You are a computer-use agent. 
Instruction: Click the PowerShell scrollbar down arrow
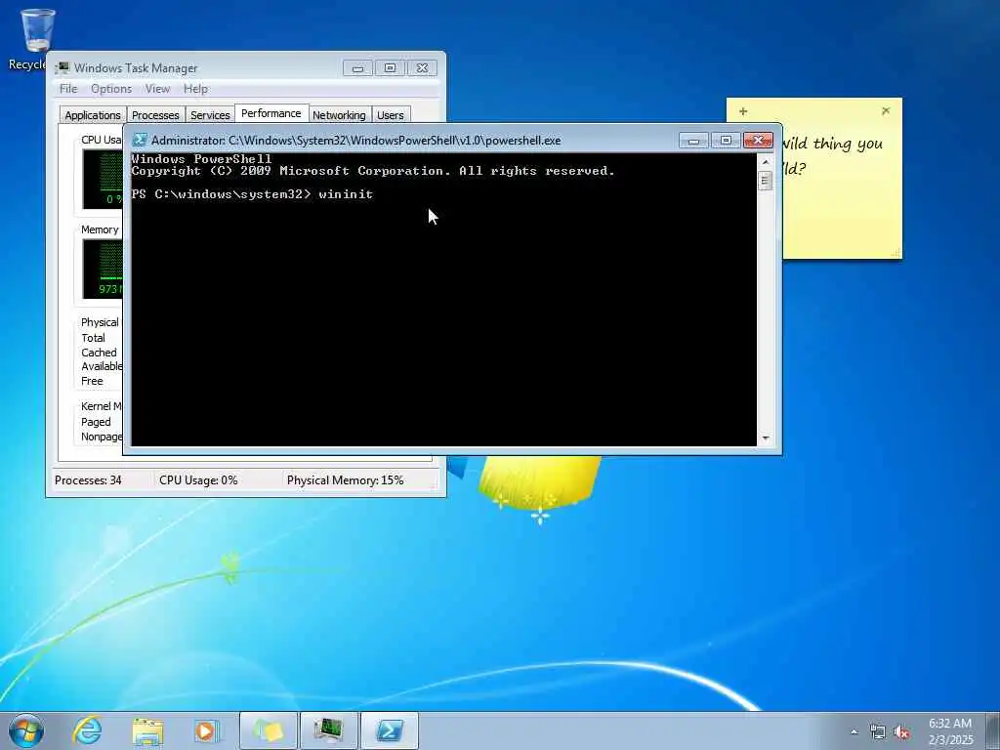(x=766, y=438)
